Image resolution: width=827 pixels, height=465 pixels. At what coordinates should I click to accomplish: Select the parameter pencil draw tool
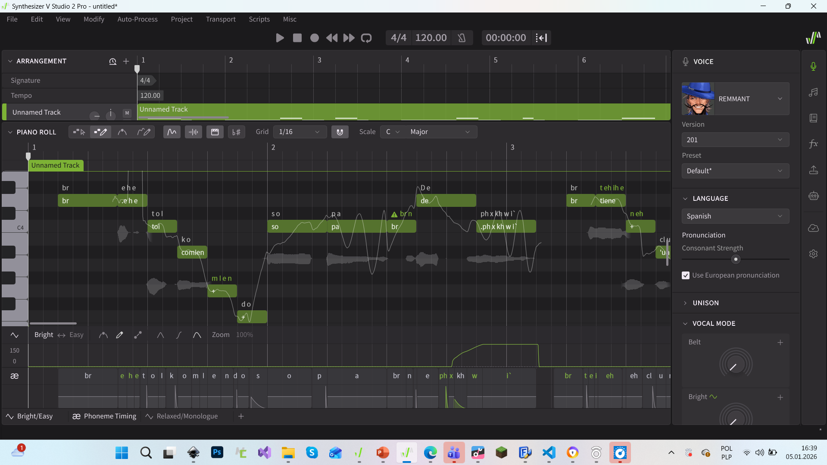tap(120, 335)
